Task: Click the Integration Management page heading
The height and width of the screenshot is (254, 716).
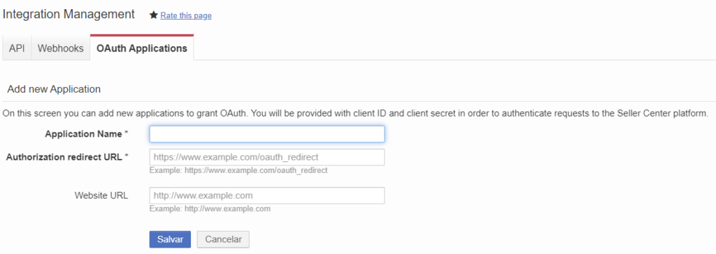Action: click(69, 14)
